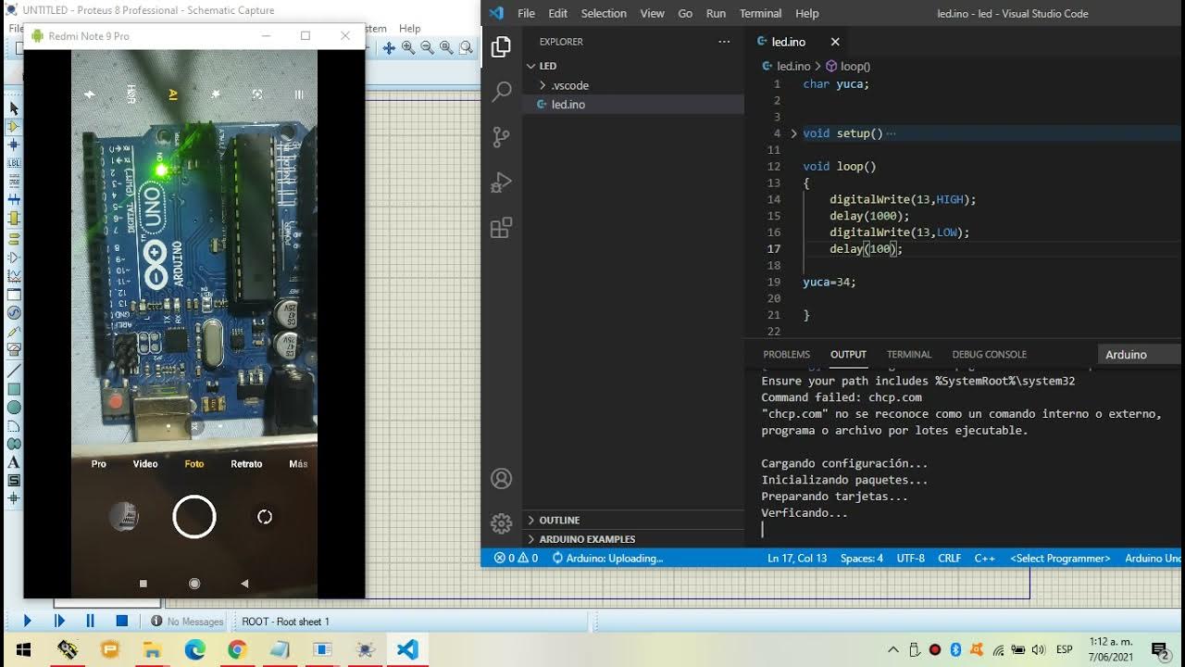Screen dimensions: 1185x667
Task: Click Proteus Zoom In magnifier
Action: point(408,48)
